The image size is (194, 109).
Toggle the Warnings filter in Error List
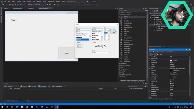pos(32,86)
